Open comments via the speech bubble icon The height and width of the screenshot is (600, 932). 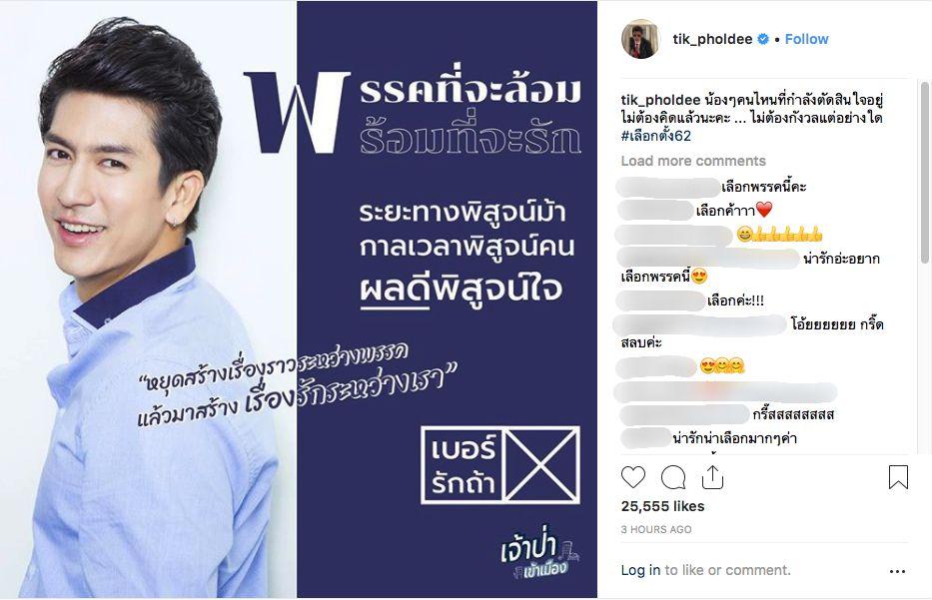click(673, 477)
